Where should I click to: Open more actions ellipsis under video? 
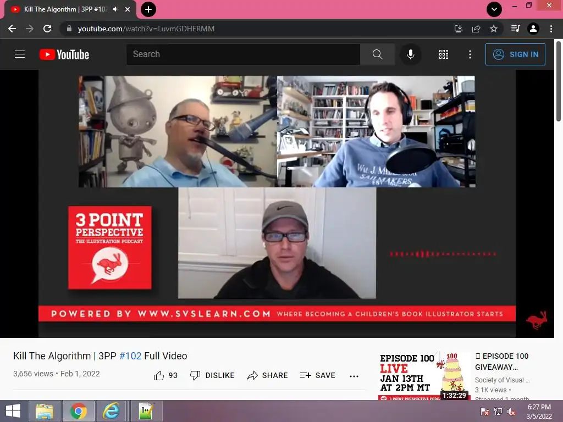tap(354, 376)
